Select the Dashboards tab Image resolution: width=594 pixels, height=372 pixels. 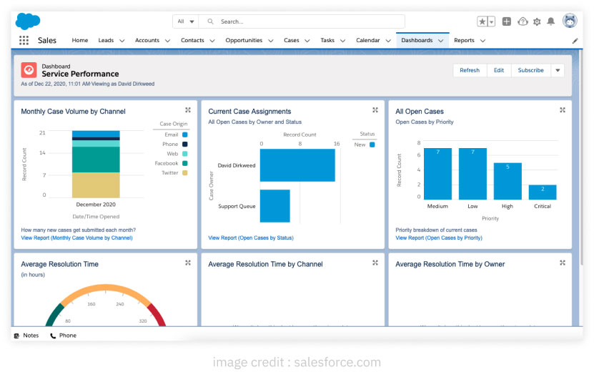(x=417, y=40)
